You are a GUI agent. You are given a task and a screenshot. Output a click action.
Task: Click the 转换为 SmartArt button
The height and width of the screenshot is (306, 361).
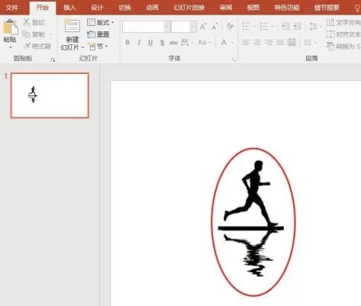343,46
